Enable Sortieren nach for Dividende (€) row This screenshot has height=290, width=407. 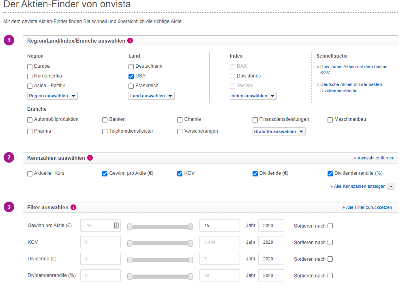(330, 259)
